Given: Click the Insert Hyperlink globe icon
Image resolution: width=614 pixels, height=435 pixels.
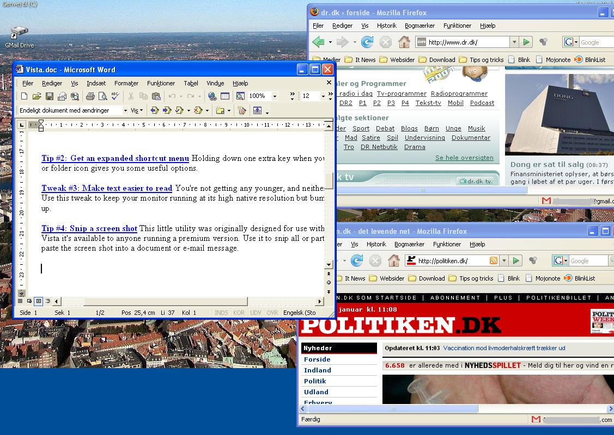Looking at the screenshot, I should (212, 96).
